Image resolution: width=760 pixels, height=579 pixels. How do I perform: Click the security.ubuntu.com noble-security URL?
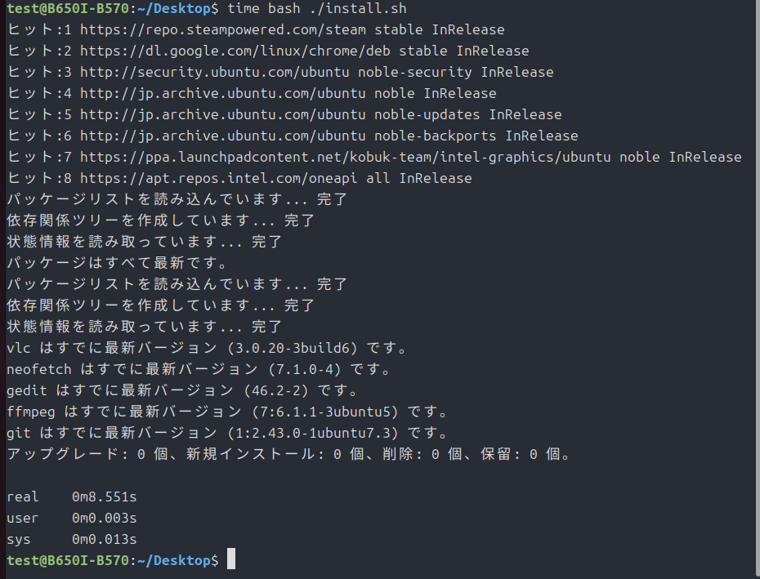click(215, 72)
